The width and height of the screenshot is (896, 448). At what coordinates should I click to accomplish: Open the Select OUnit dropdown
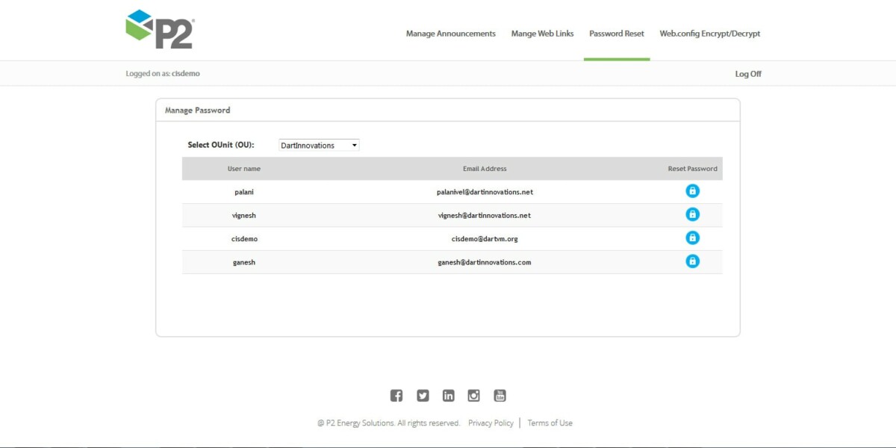[319, 145]
